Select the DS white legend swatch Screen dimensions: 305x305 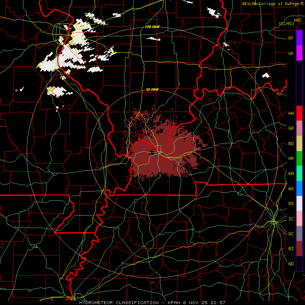pyautogui.click(x=299, y=203)
